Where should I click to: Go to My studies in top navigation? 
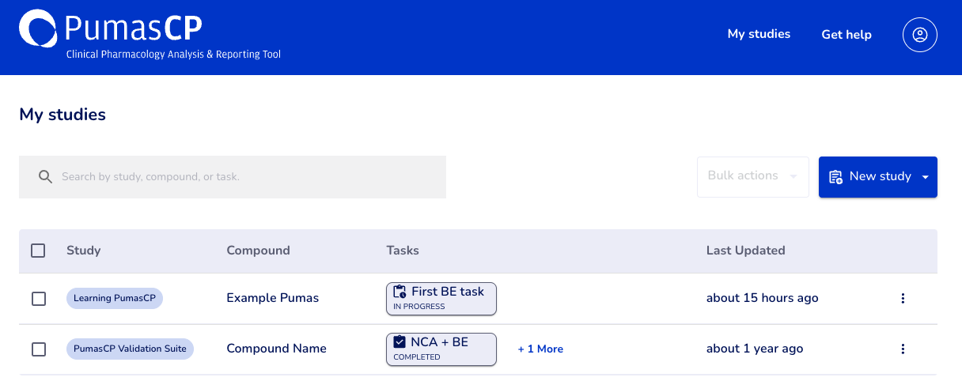click(759, 34)
